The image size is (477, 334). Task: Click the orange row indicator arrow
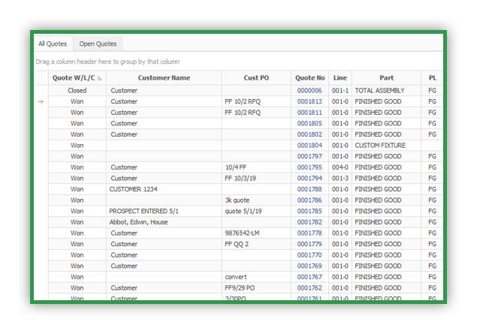tap(41, 101)
